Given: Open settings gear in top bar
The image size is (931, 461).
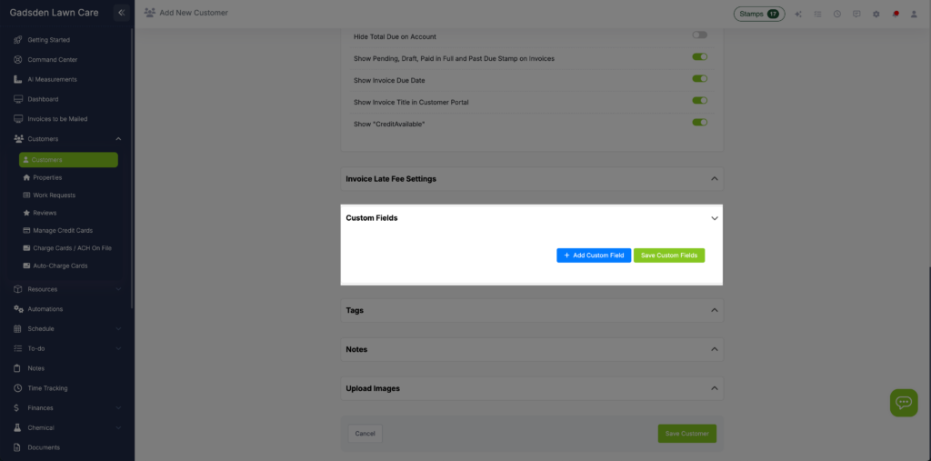Looking at the screenshot, I should click(876, 14).
